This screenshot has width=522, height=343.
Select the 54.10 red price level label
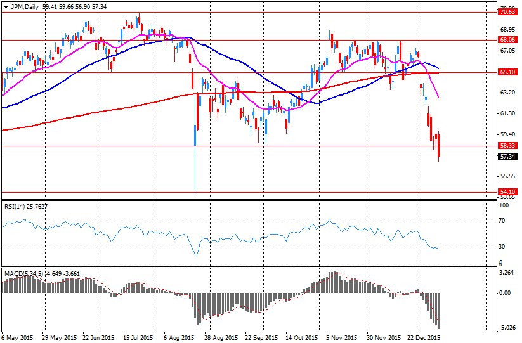click(x=507, y=192)
